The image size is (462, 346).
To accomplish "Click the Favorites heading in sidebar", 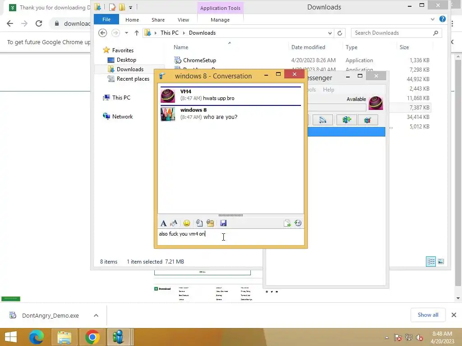I will point(123,50).
